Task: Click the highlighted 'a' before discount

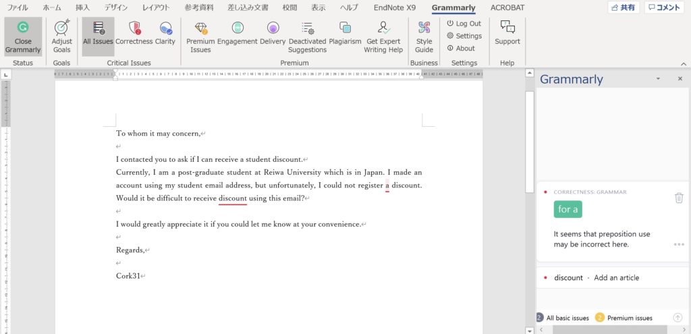Action: pyautogui.click(x=387, y=186)
